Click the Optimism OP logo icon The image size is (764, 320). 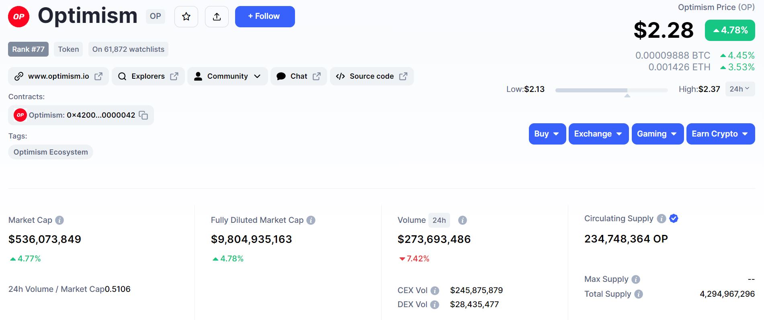19,16
